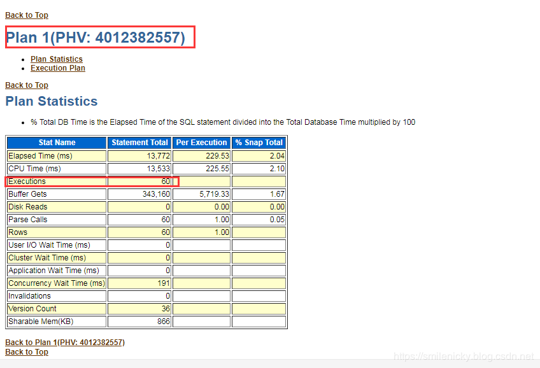Select the Version Count row label
Viewport: 540px width, 368px height.
[32, 309]
